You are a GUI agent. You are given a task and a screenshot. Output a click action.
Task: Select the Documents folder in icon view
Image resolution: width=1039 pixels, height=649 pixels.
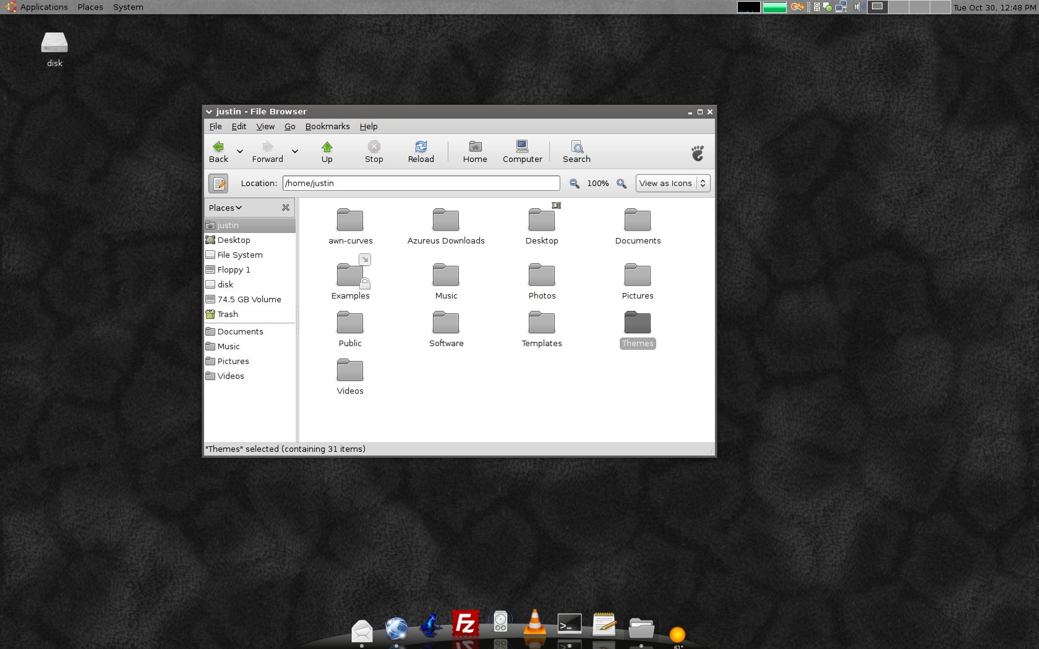click(x=638, y=226)
